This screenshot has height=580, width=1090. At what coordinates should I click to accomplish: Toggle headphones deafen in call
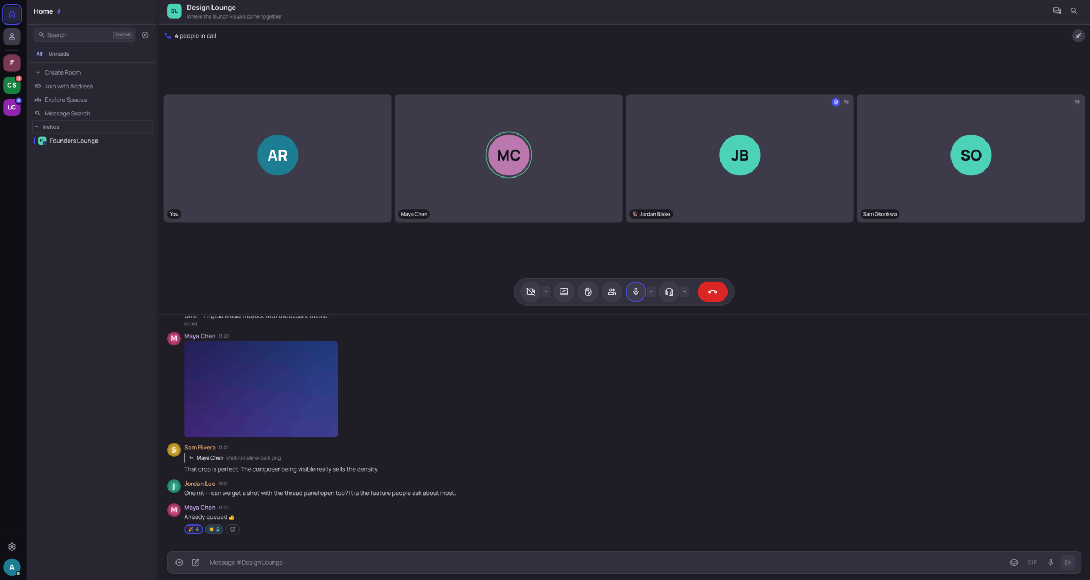tap(669, 292)
